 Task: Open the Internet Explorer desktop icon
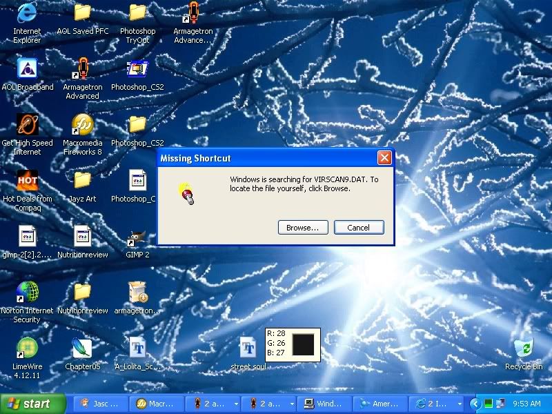27,14
